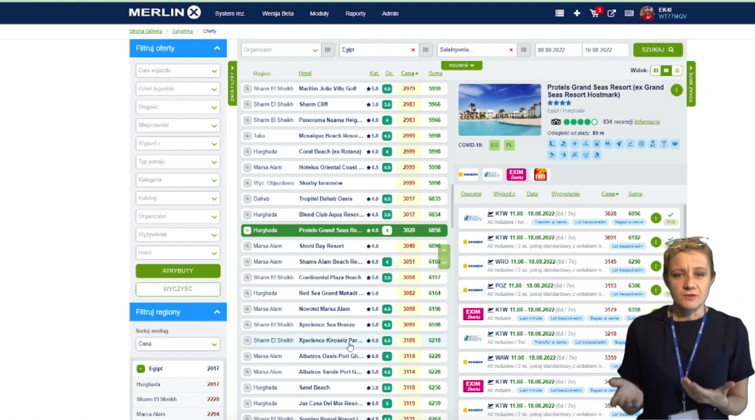Open the Raporty menu

pyautogui.click(x=355, y=13)
